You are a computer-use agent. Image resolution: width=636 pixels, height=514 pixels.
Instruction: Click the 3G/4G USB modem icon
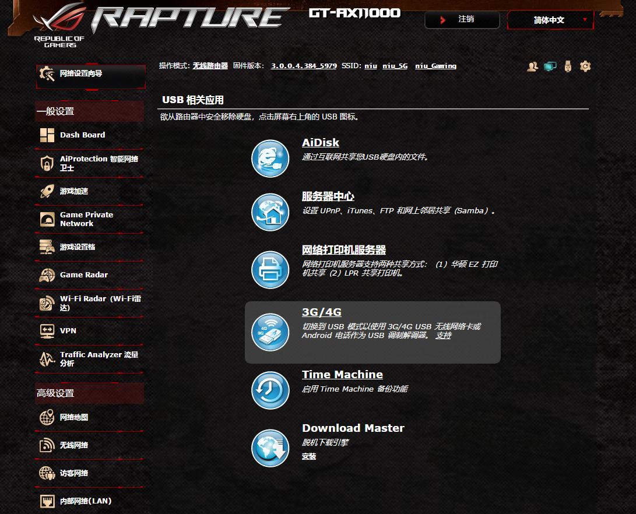[x=270, y=332]
